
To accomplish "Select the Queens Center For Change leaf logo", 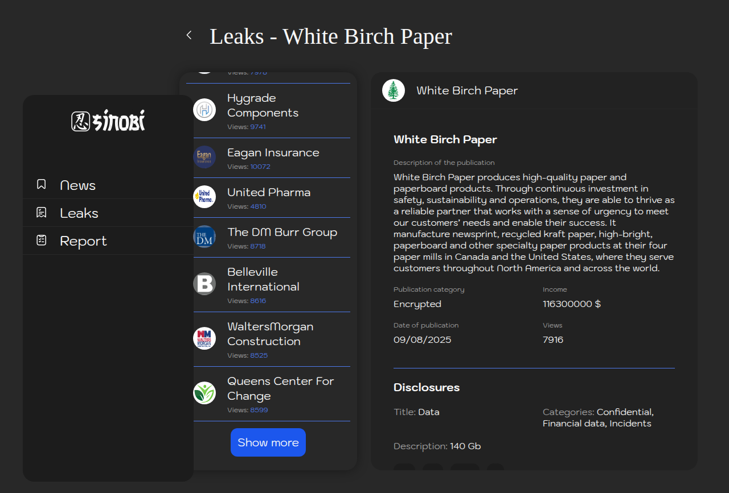I will 204,393.
